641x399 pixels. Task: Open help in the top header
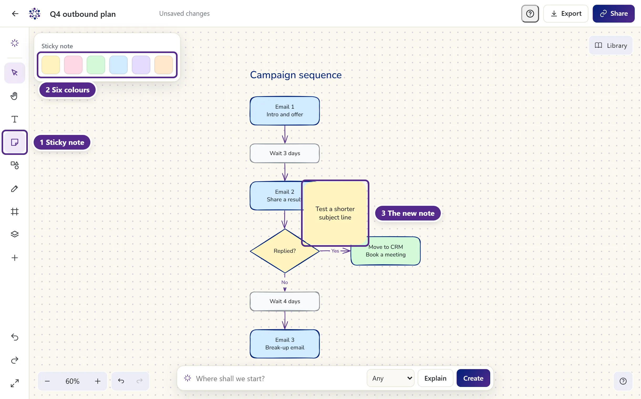coord(530,14)
